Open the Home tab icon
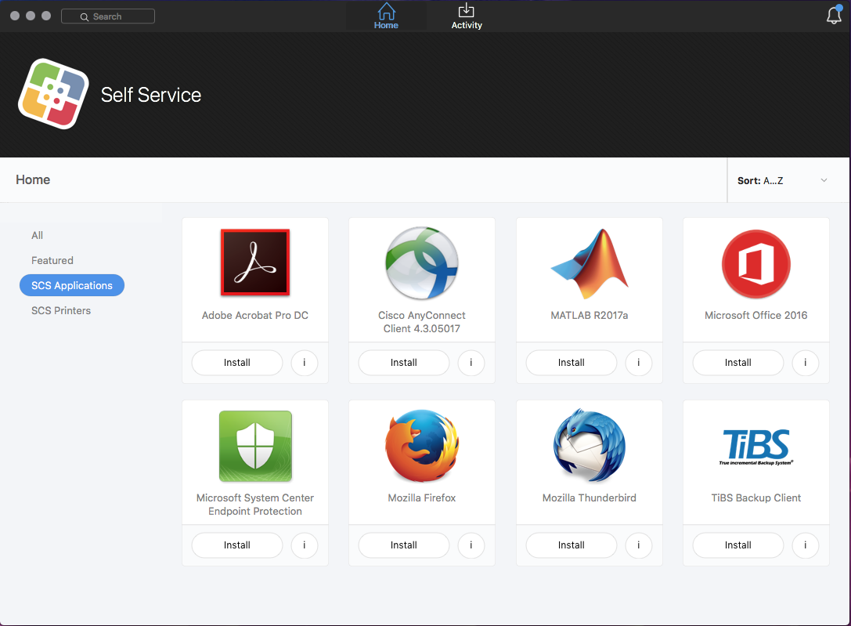 coord(386,11)
